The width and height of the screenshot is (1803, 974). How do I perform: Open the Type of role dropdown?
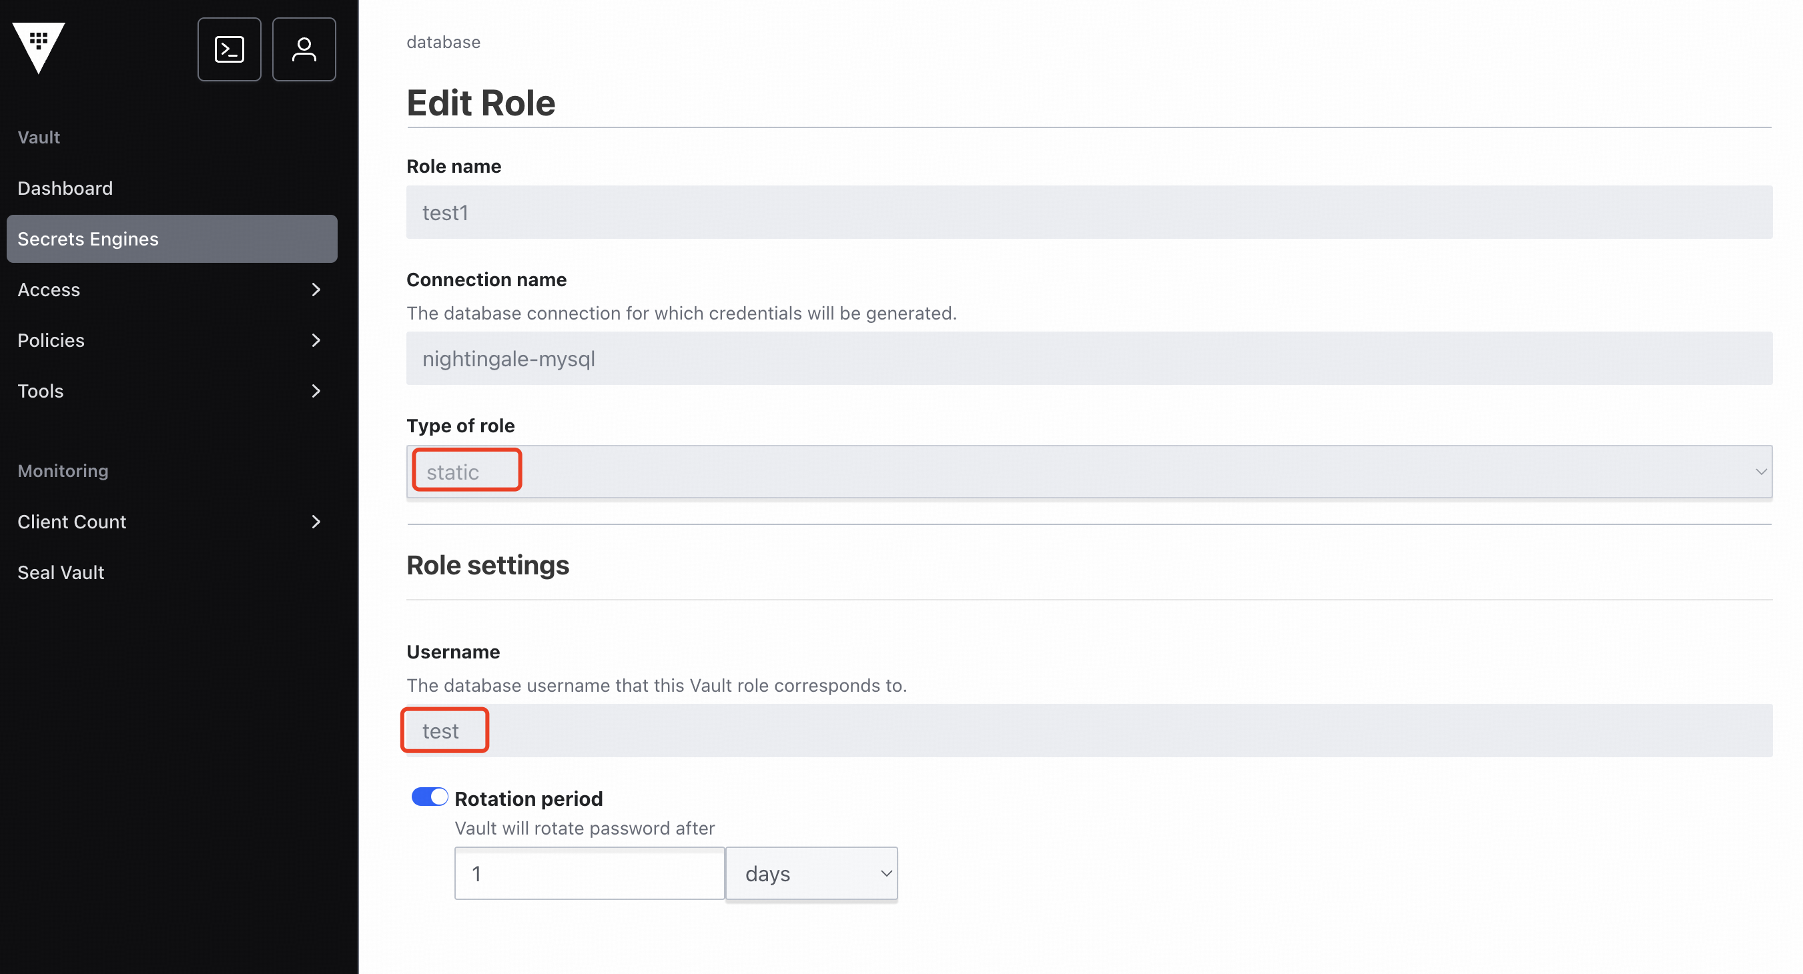tap(1088, 472)
